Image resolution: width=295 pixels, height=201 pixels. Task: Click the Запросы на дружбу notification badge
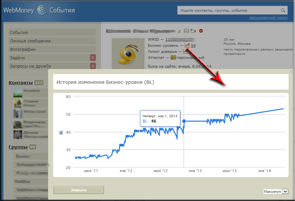(93, 66)
